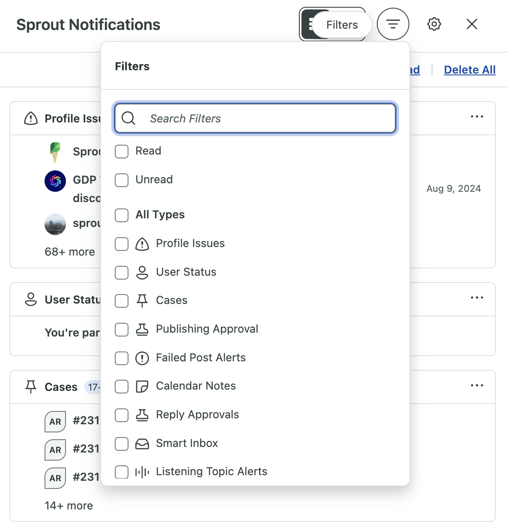Open the Filters panel via the filter button
Viewport: 507px width, 530px height.
[393, 24]
